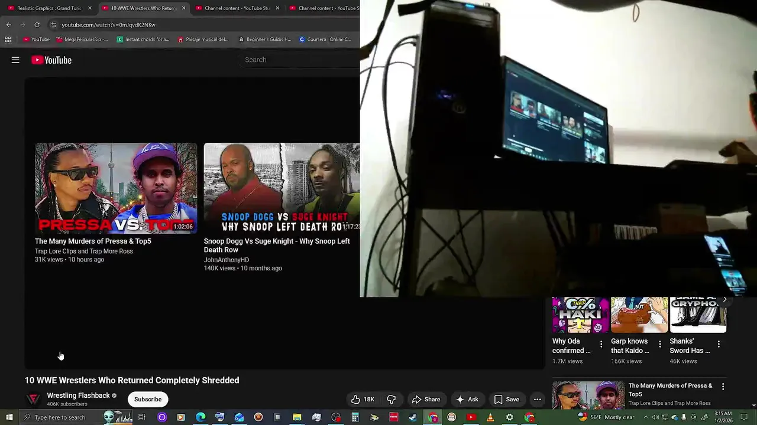Switch to the last Channel content tab

point(324,8)
